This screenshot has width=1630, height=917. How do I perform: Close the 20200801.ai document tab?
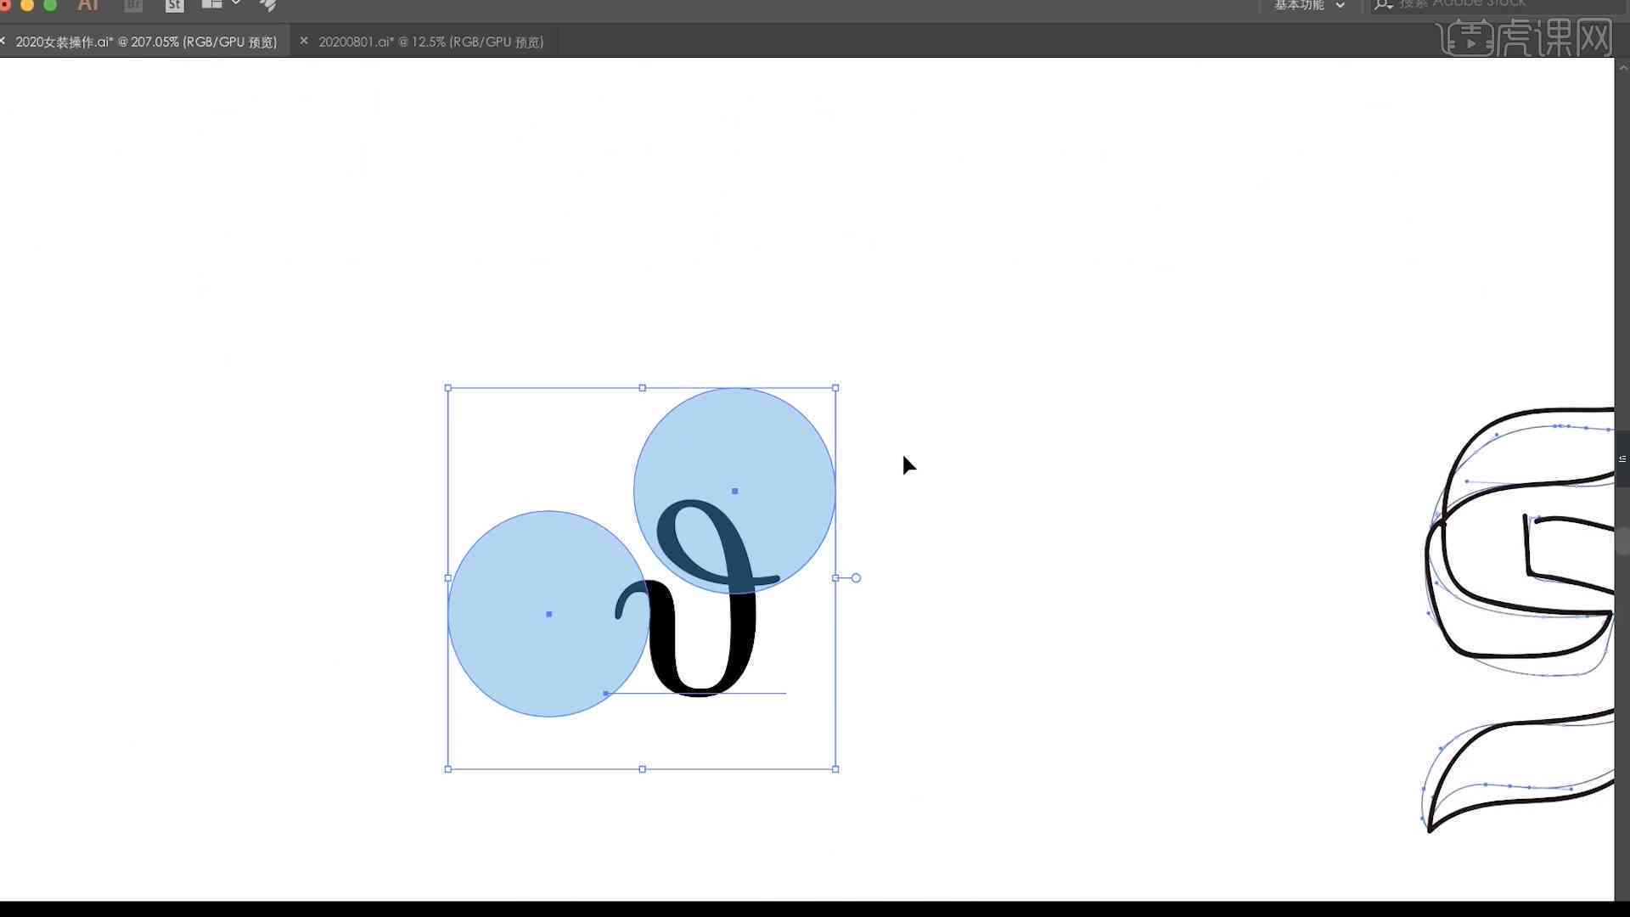coord(304,41)
